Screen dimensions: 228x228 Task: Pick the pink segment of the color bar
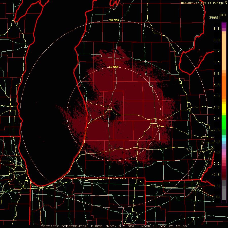pos(224,154)
